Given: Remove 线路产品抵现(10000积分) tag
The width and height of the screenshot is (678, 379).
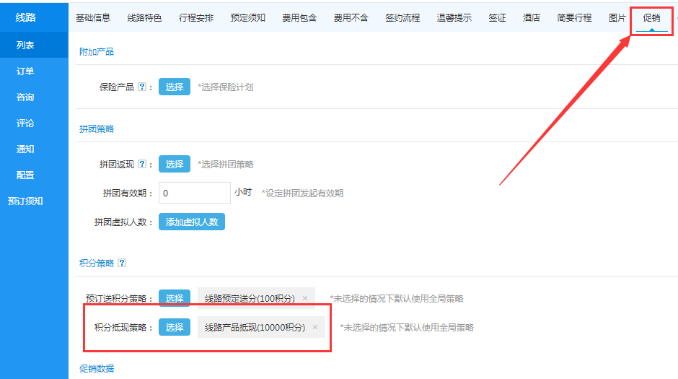Looking at the screenshot, I should pyautogui.click(x=315, y=327).
